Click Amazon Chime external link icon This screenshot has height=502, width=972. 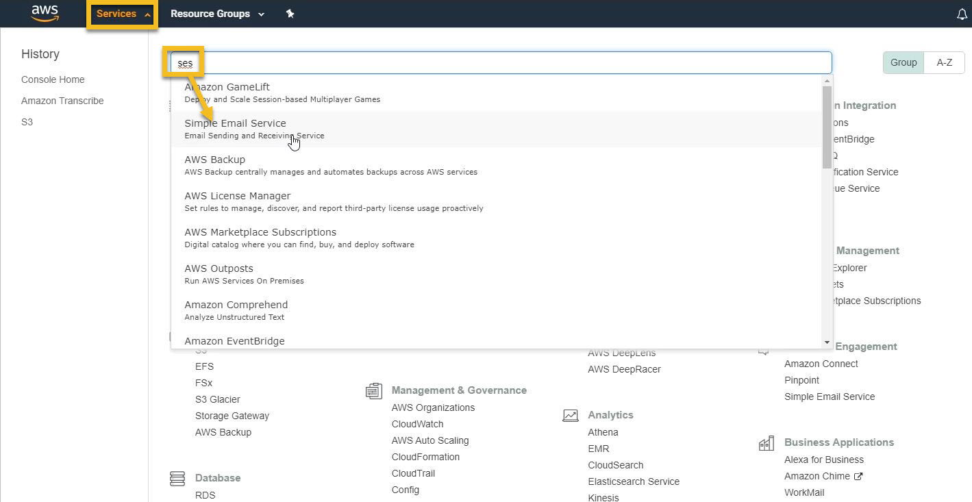tap(858, 476)
